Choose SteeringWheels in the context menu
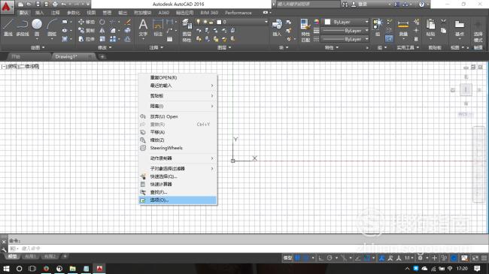Image resolution: width=489 pixels, height=274 pixels. (178, 148)
